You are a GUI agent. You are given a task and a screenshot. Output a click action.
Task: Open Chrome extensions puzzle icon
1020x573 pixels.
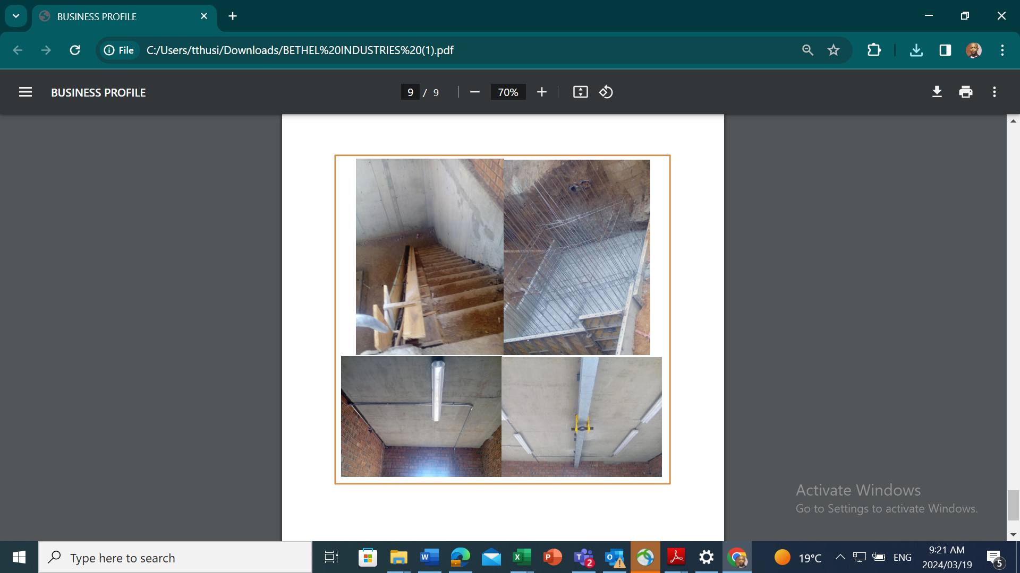tap(873, 50)
